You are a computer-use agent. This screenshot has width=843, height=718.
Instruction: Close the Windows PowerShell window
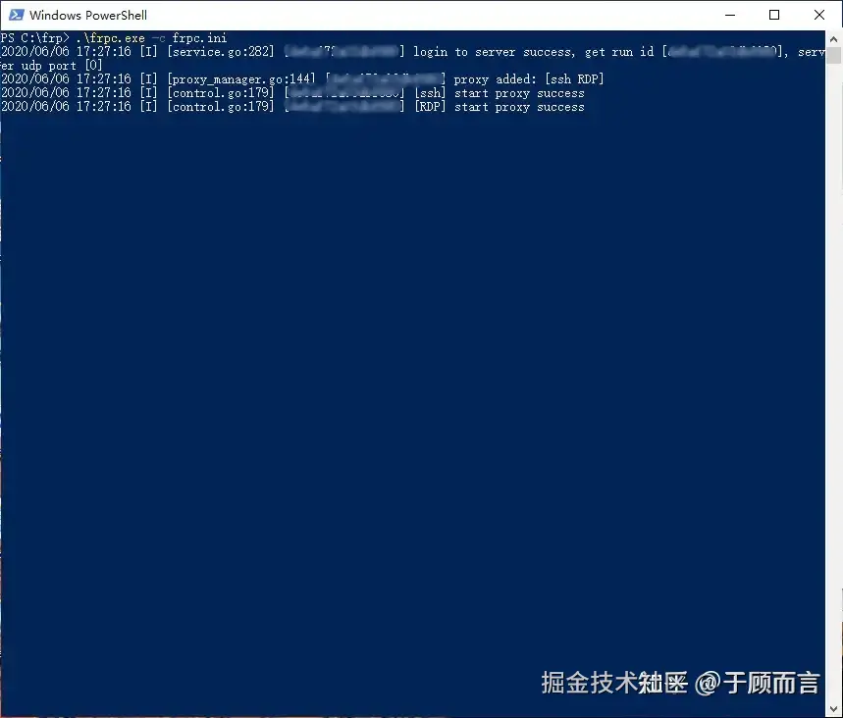[x=818, y=15]
